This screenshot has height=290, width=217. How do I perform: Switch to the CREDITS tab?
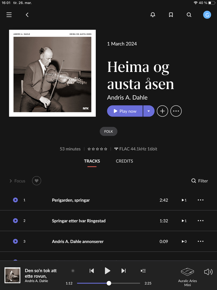click(124, 161)
